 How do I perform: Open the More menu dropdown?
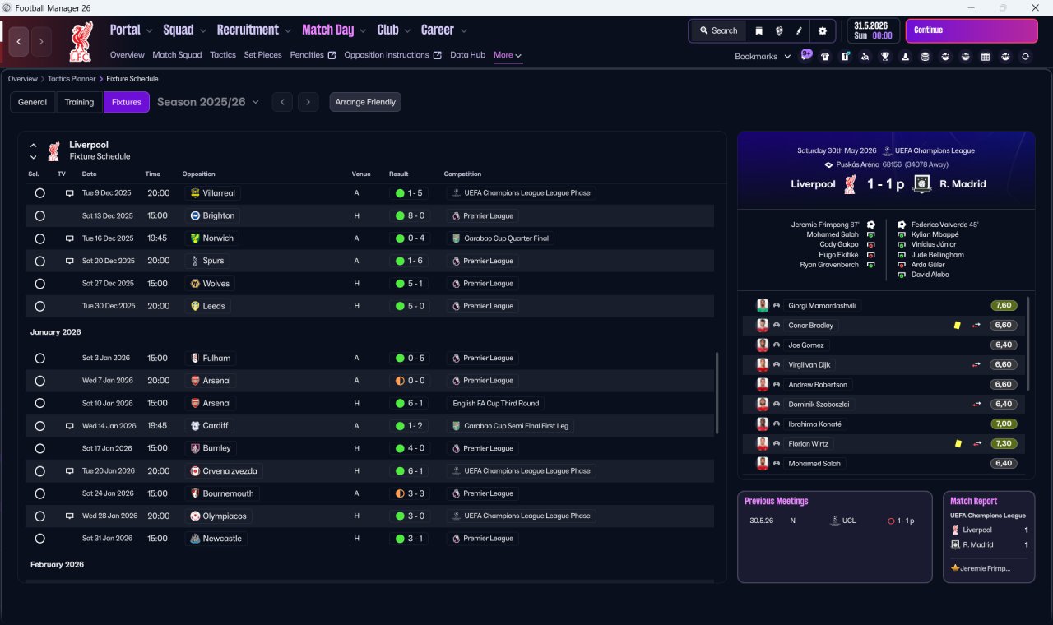[x=508, y=55]
